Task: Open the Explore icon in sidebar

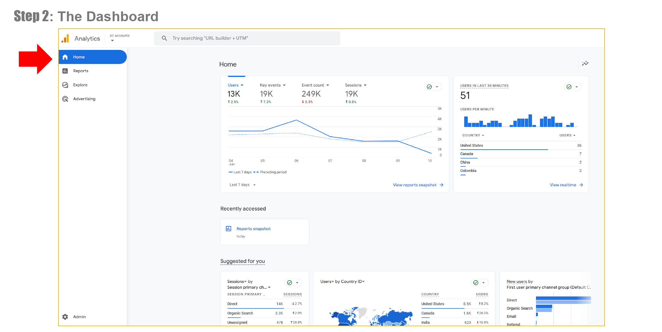Action: 65,85
